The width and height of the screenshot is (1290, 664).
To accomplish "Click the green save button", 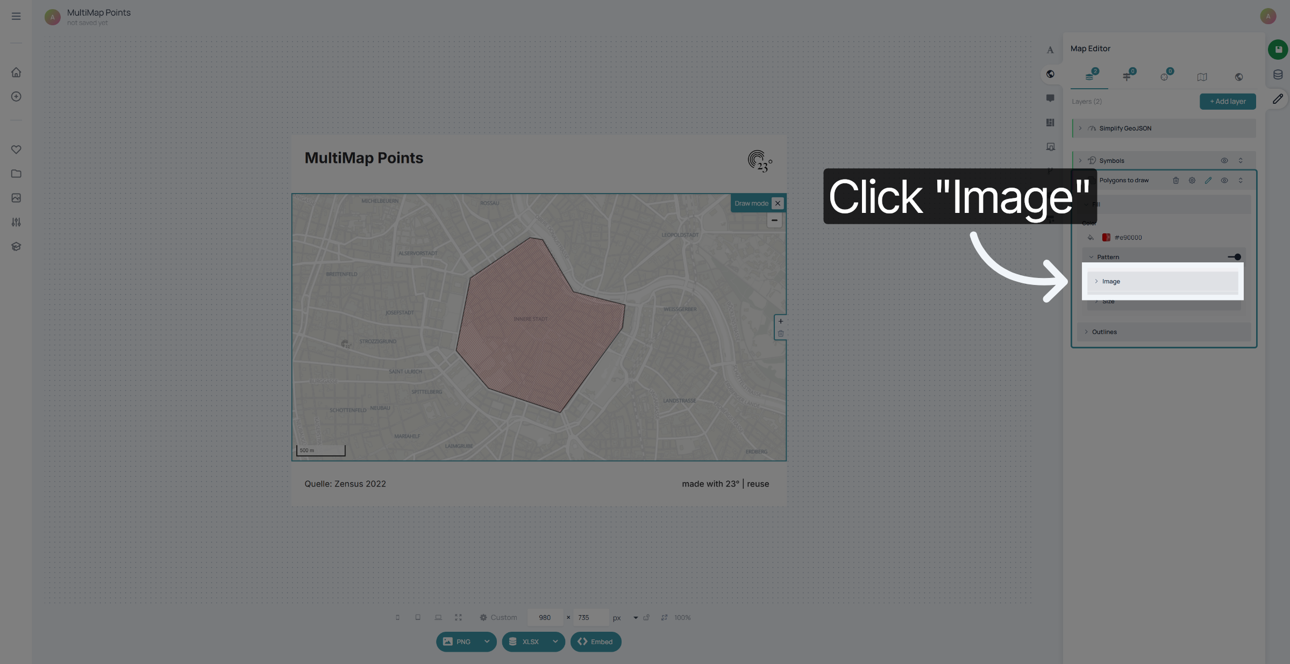I will [x=1278, y=49].
